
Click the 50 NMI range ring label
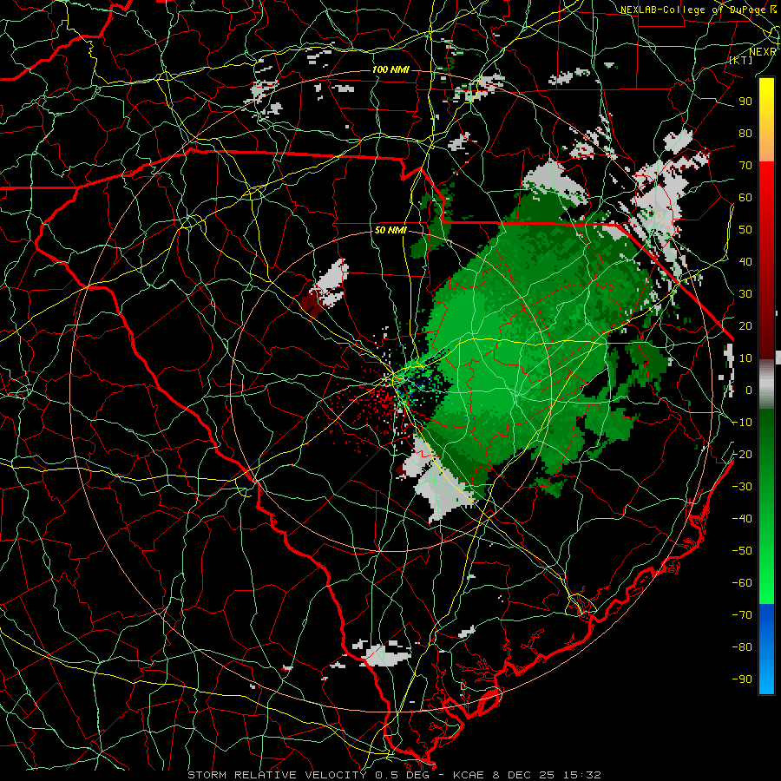(391, 230)
